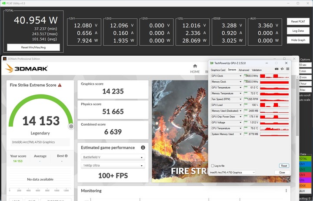Click the Close button in GPU-Z
Screen dimensions: 313x201
(282, 172)
